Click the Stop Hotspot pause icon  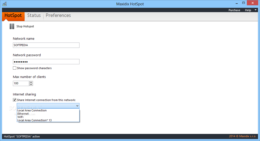(x=12, y=26)
